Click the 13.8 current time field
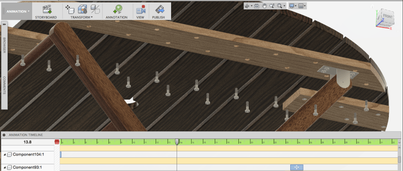403x171 pixels. coord(27,142)
